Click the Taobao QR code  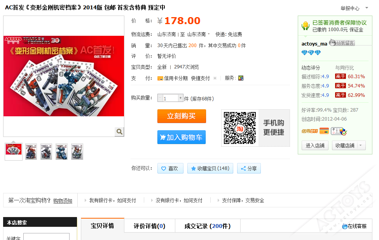[240, 128]
